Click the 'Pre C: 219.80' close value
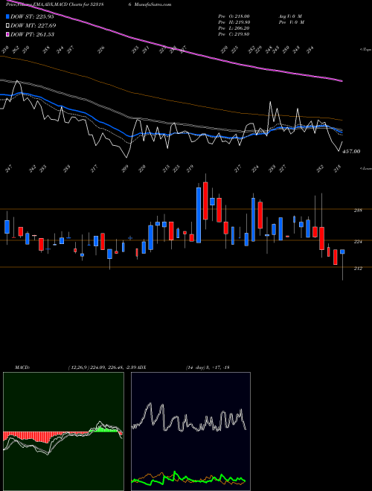Viewport: 372px width, 491px height. point(234,34)
